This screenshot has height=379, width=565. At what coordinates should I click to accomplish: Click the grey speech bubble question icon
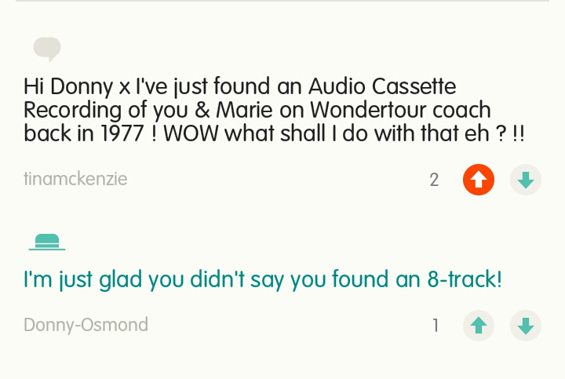(x=47, y=49)
